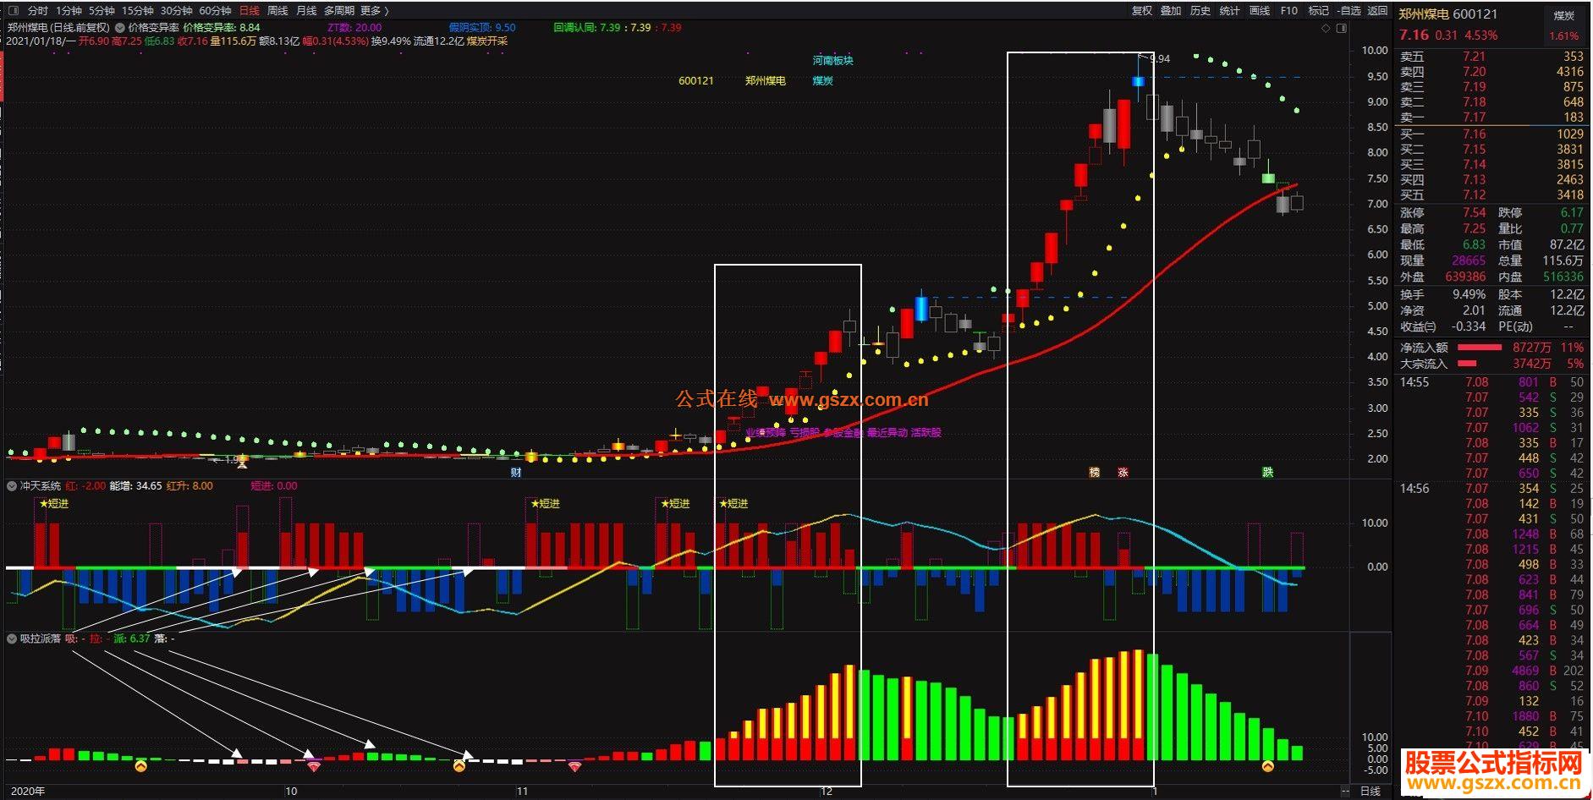Click the 河南板块 sector label
The height and width of the screenshot is (800, 1593).
pos(833,61)
